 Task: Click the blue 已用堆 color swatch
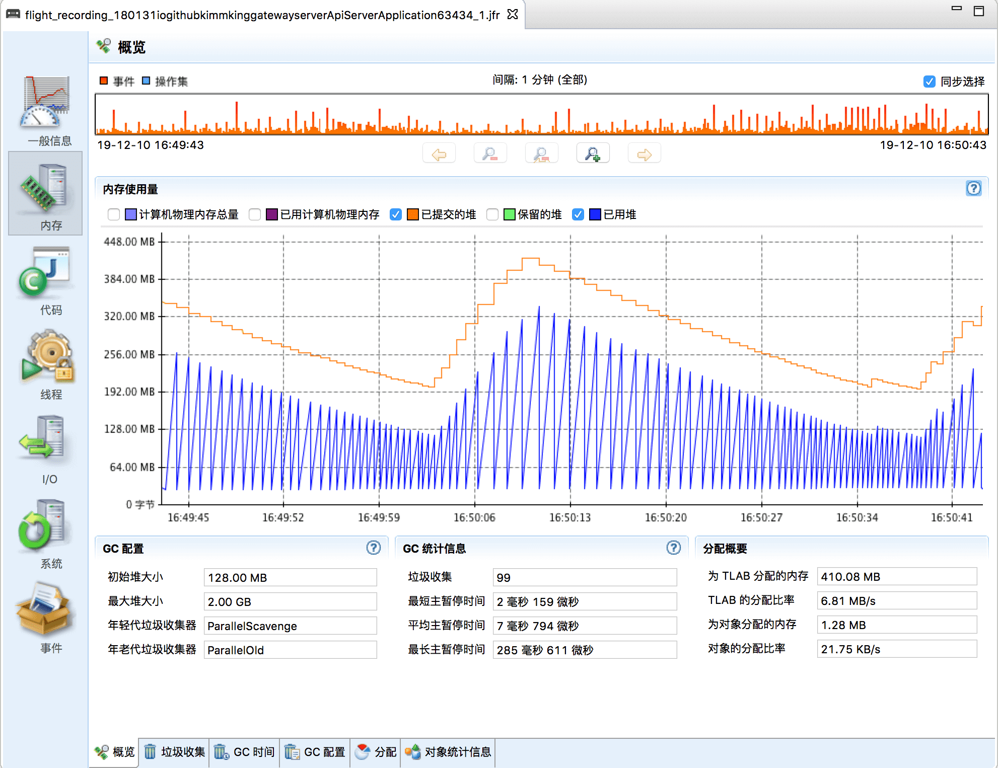(x=595, y=214)
